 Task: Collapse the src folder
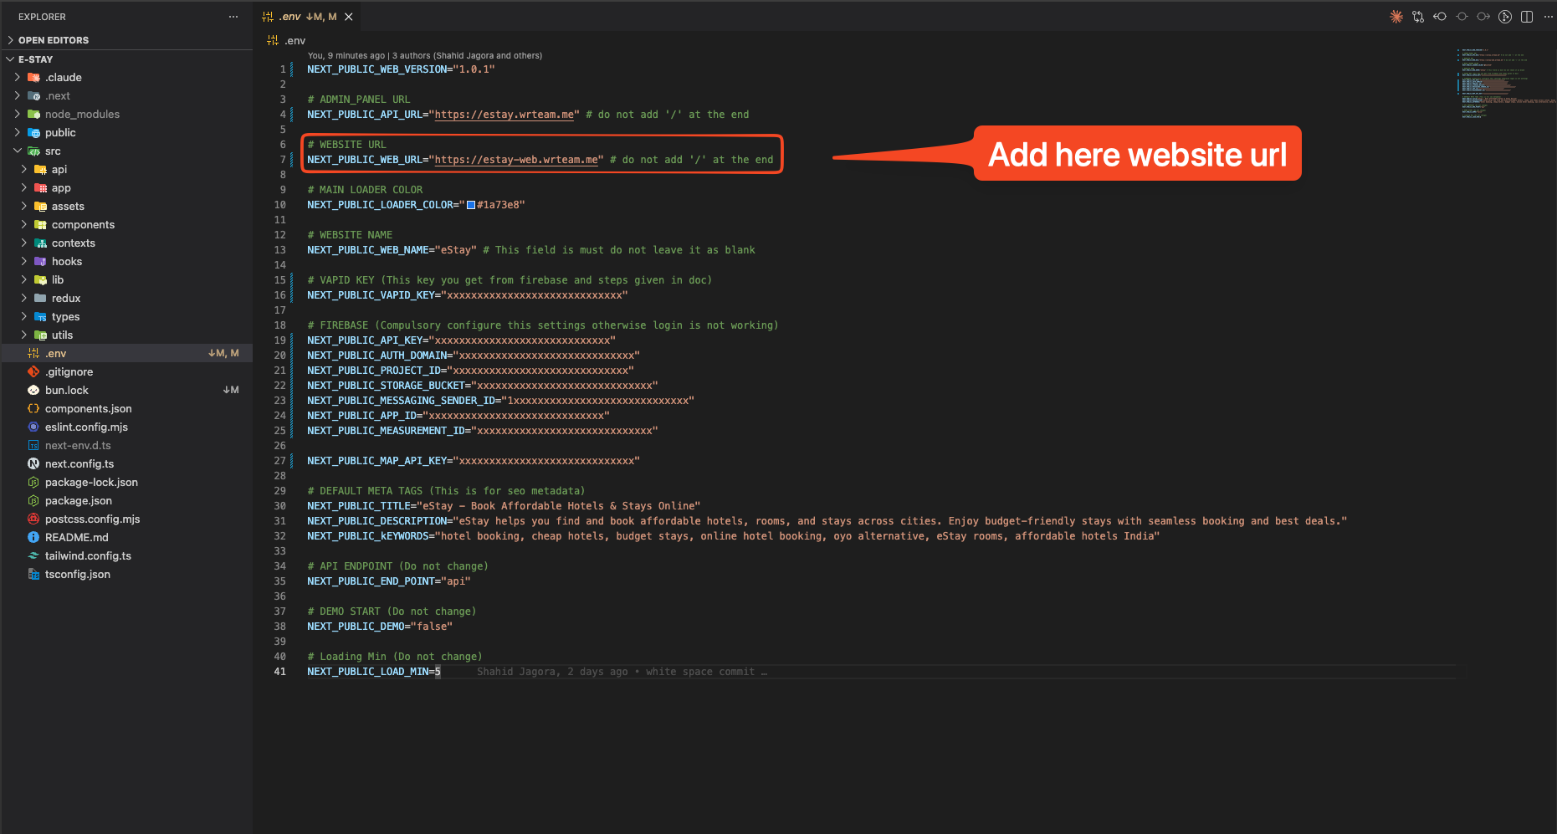53,151
